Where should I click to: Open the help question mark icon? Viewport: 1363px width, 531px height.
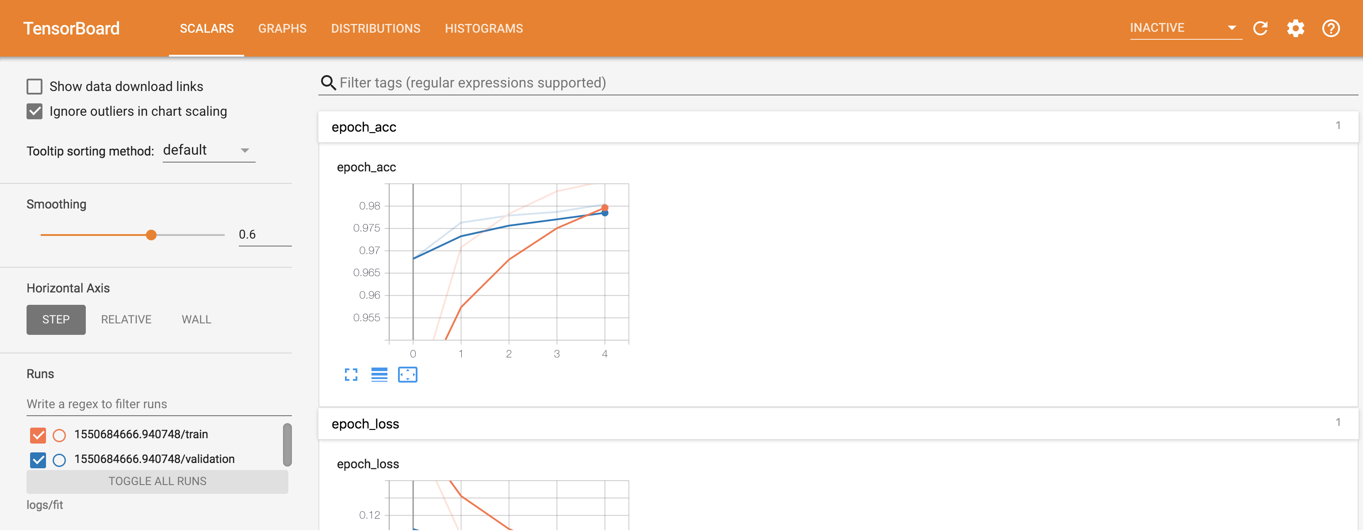coord(1330,28)
